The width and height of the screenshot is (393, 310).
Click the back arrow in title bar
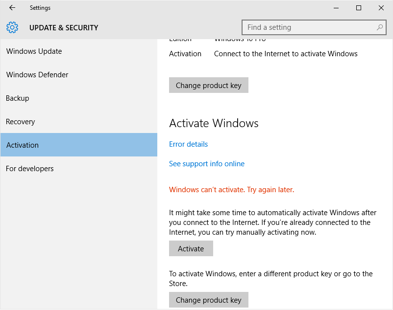12,8
